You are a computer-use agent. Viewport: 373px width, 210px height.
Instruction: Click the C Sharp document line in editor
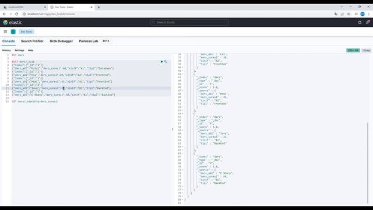(64, 94)
